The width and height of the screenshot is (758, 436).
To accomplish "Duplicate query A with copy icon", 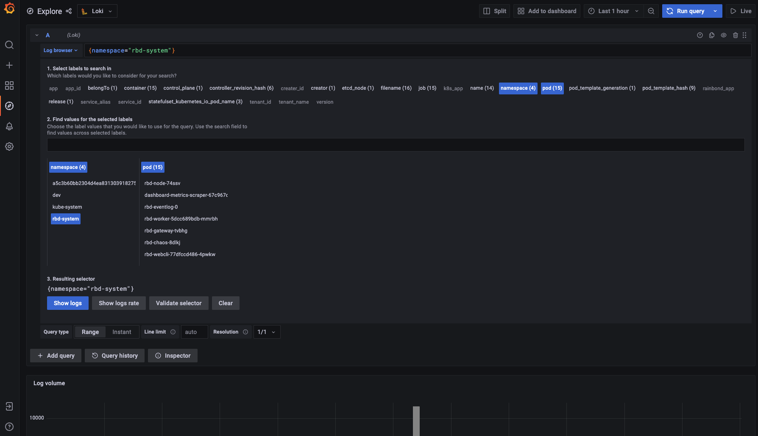I will point(712,35).
